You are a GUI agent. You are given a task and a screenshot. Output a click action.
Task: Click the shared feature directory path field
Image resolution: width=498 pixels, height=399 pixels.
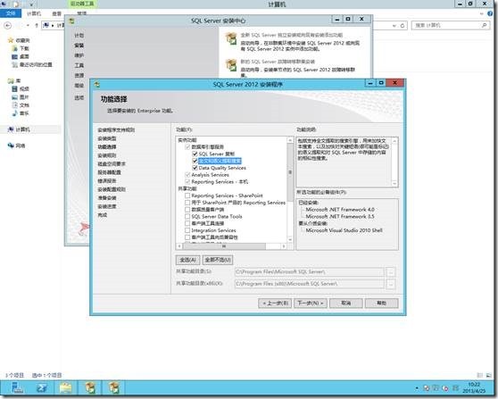click(309, 272)
